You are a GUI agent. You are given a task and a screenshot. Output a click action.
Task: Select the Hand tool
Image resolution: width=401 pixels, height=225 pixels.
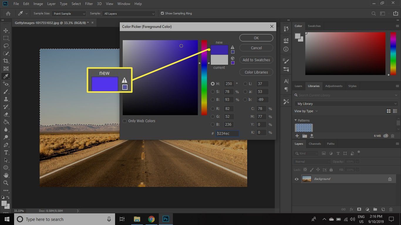click(6, 175)
